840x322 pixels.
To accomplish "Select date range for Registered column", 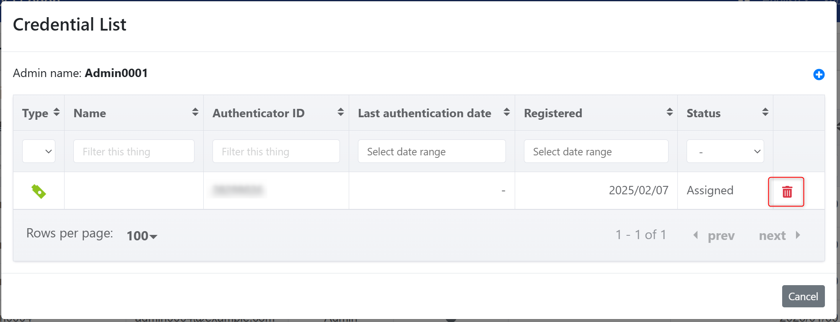I will [x=596, y=151].
